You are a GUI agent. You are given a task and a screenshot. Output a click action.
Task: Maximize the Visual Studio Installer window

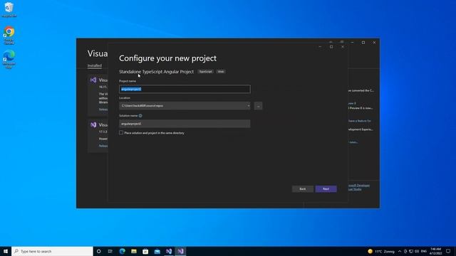click(363, 43)
